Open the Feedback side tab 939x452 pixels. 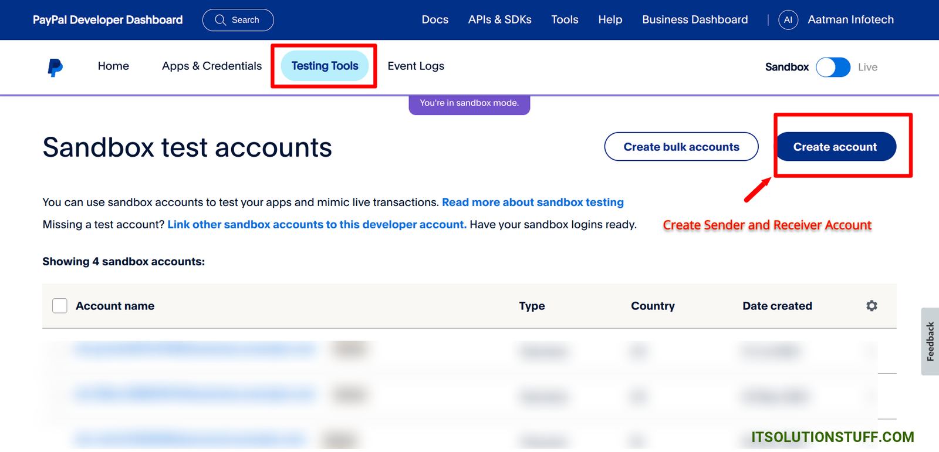click(930, 342)
